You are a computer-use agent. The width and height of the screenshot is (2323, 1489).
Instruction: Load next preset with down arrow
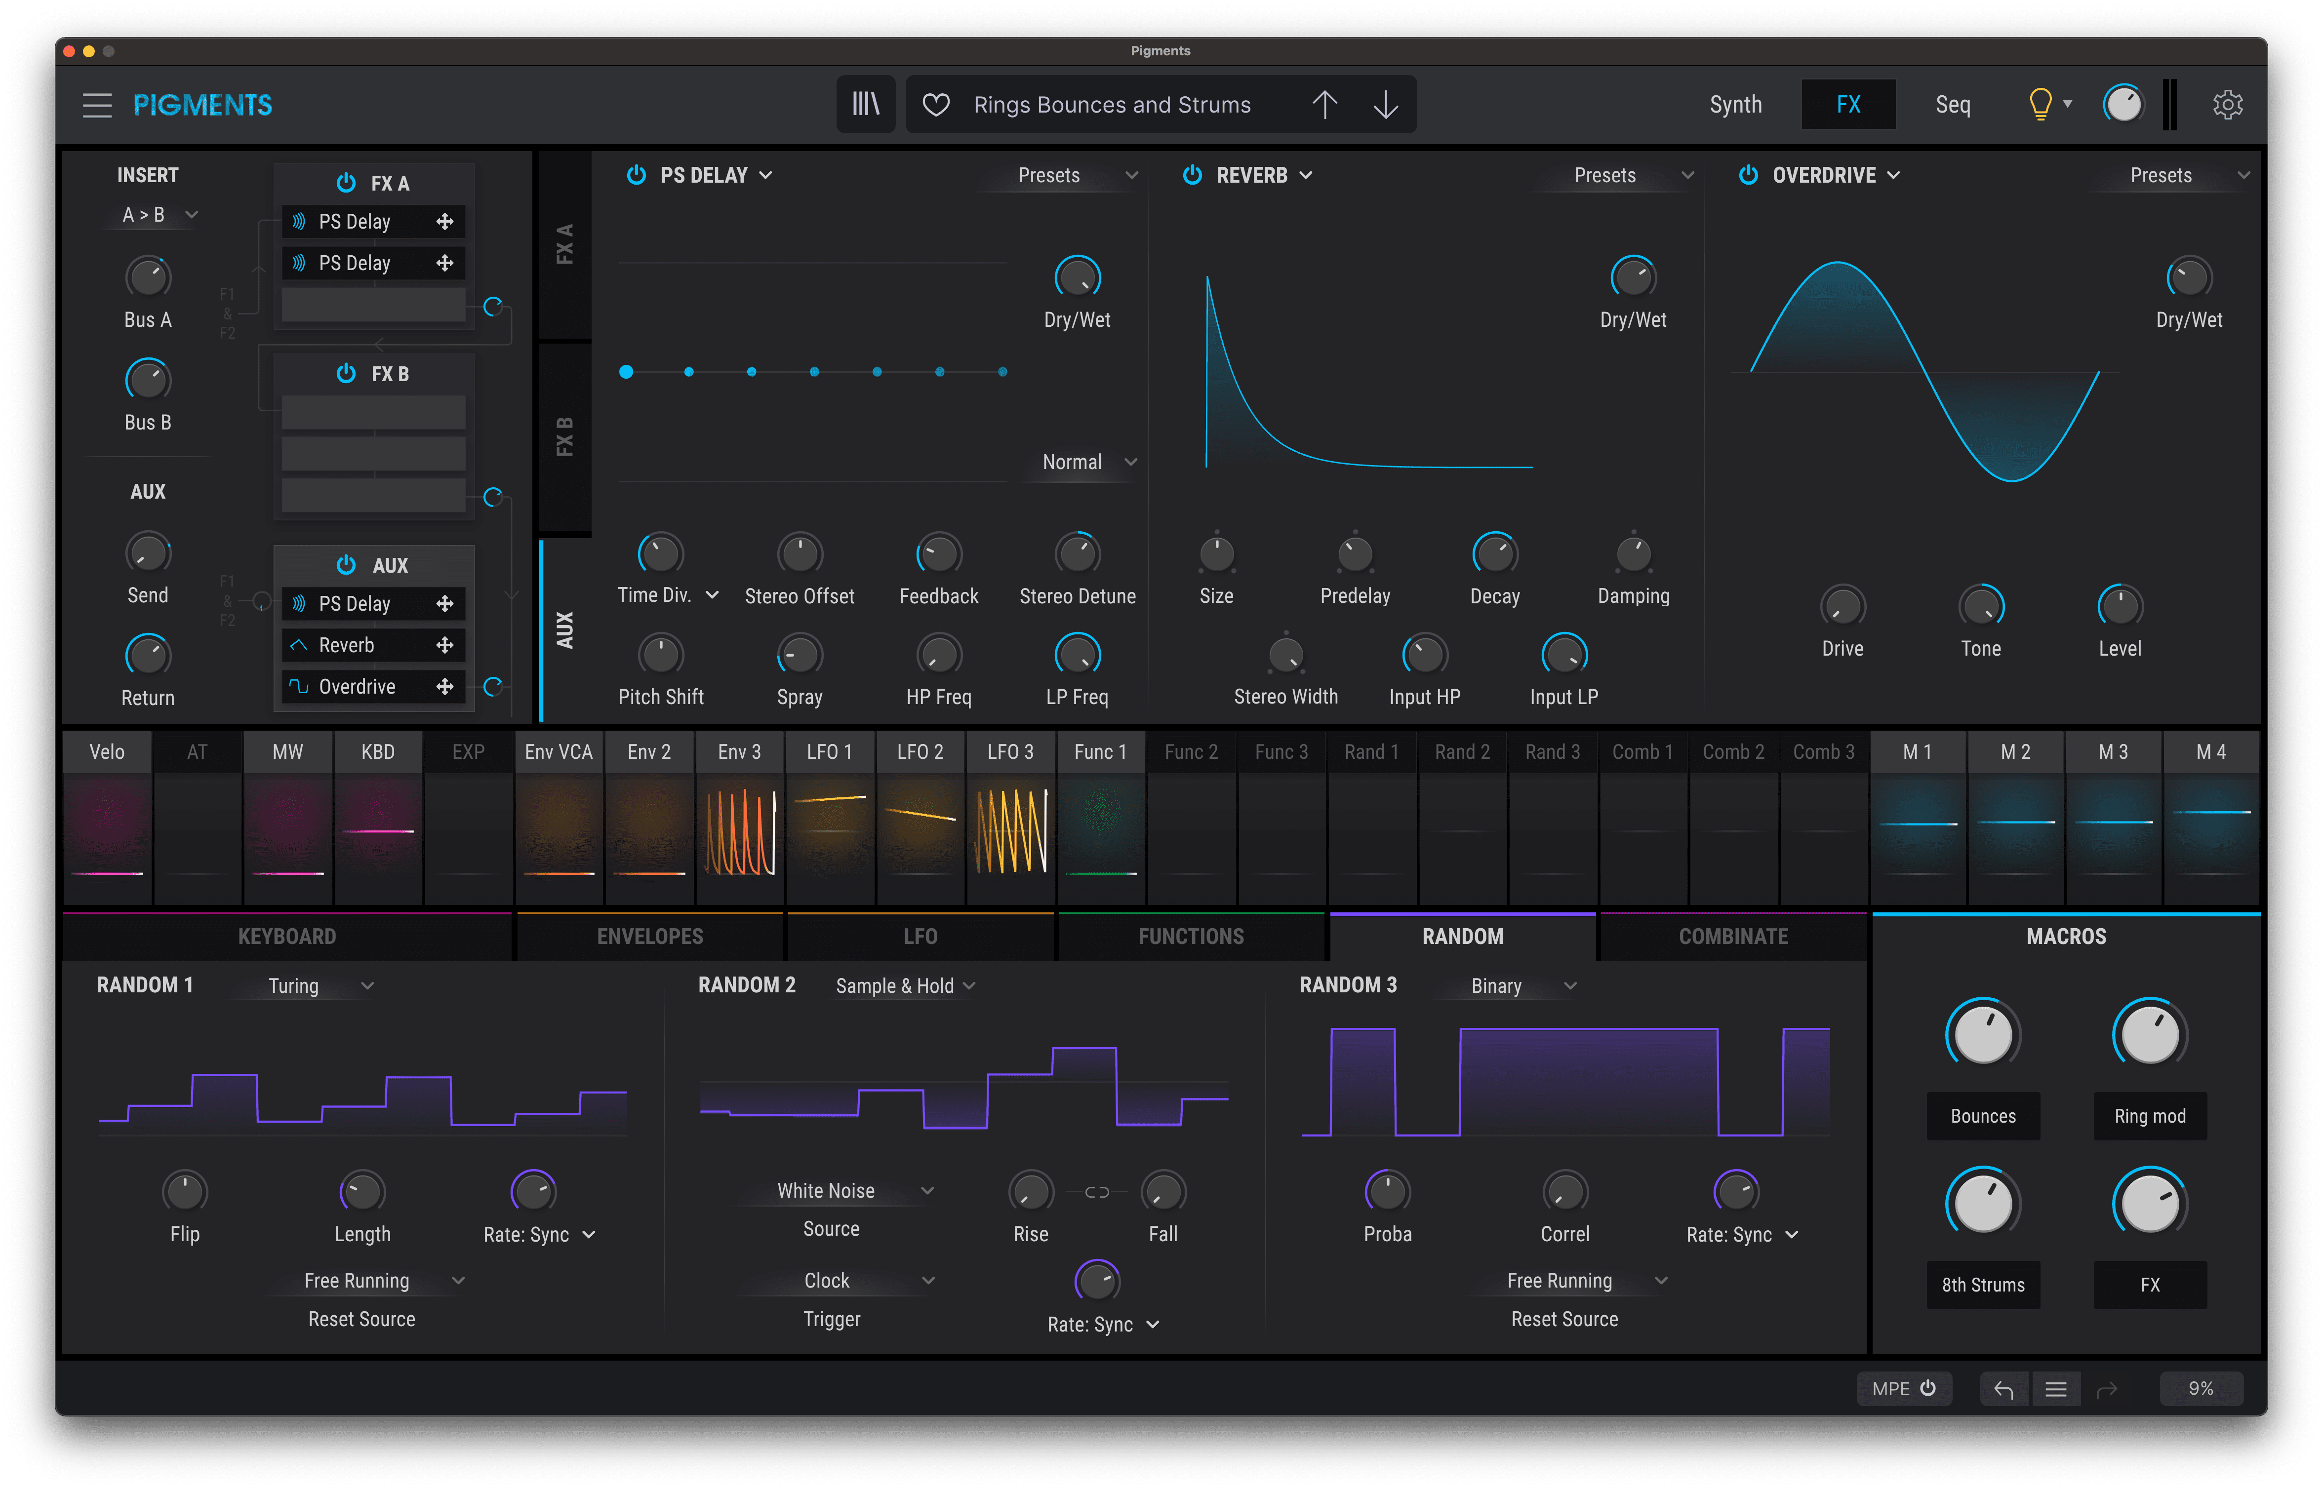tap(1385, 105)
